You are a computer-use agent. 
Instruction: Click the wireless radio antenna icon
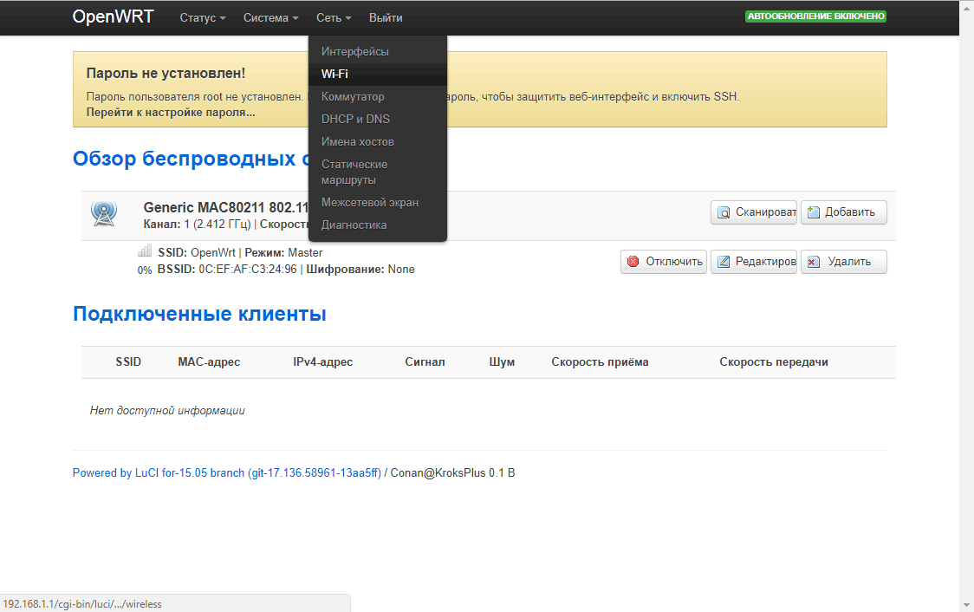(x=104, y=213)
